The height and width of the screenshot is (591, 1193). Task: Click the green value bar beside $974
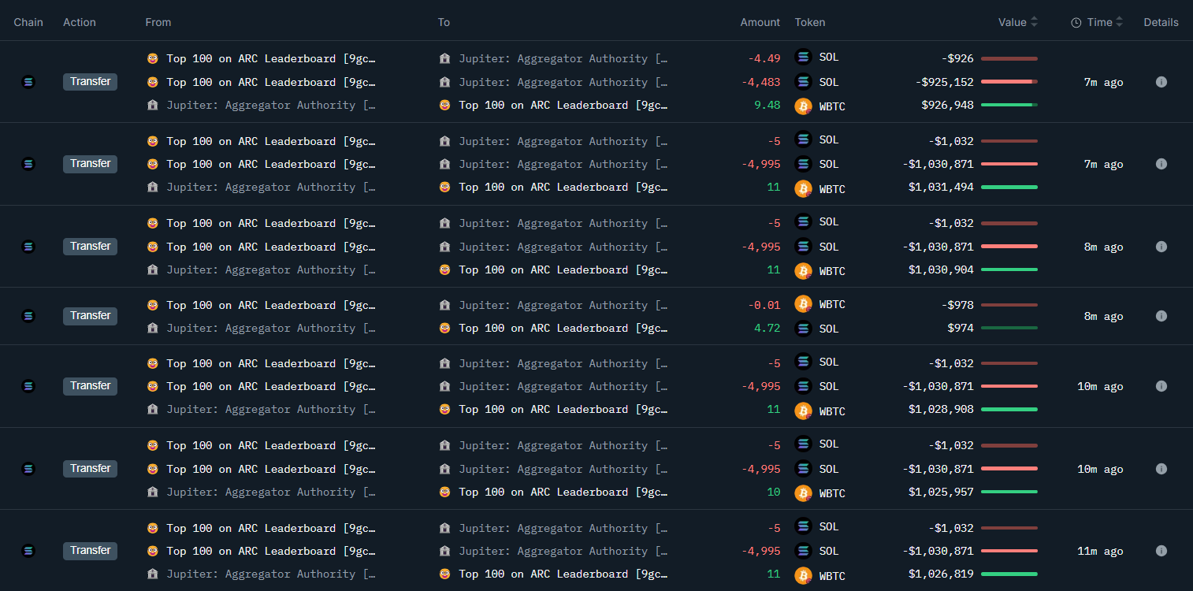pyautogui.click(x=1009, y=328)
